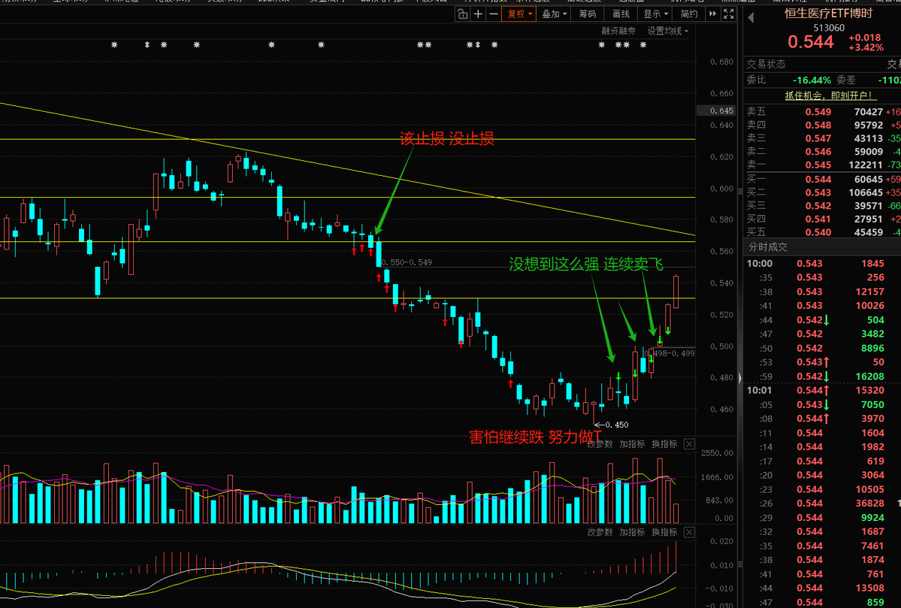Click the current price 0.544 in the header
Image resolution: width=901 pixels, height=608 pixels.
click(x=810, y=41)
